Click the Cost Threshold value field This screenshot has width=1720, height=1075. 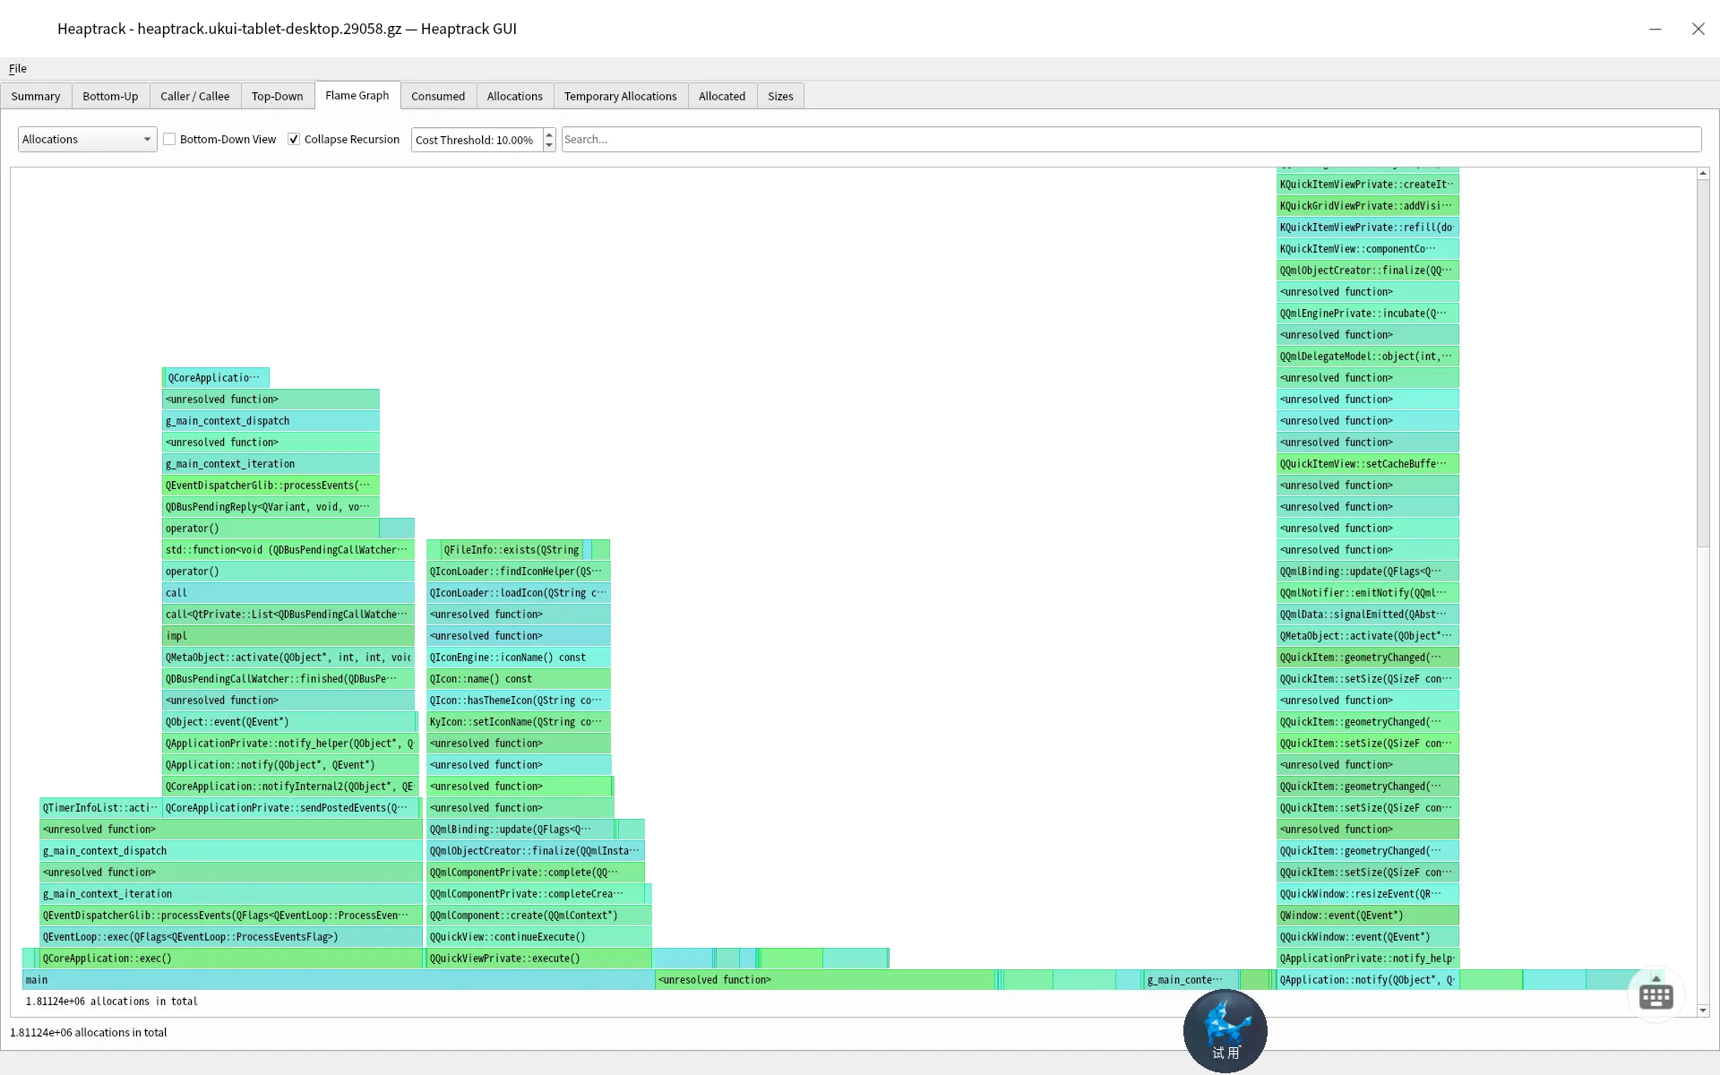point(477,140)
